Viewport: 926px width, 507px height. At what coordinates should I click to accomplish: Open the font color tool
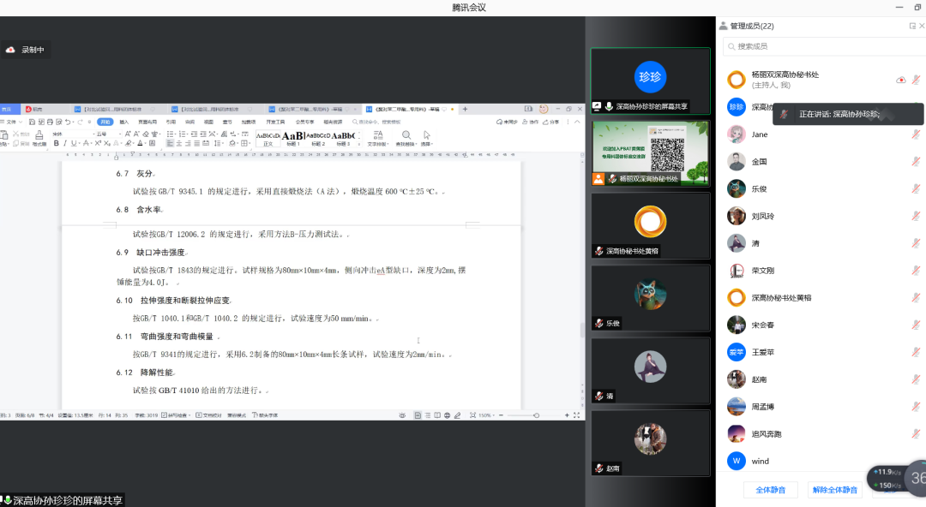coord(140,143)
